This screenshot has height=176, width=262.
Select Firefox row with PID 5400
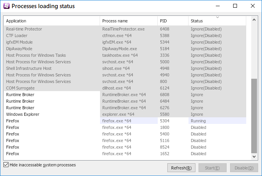tap(125, 134)
